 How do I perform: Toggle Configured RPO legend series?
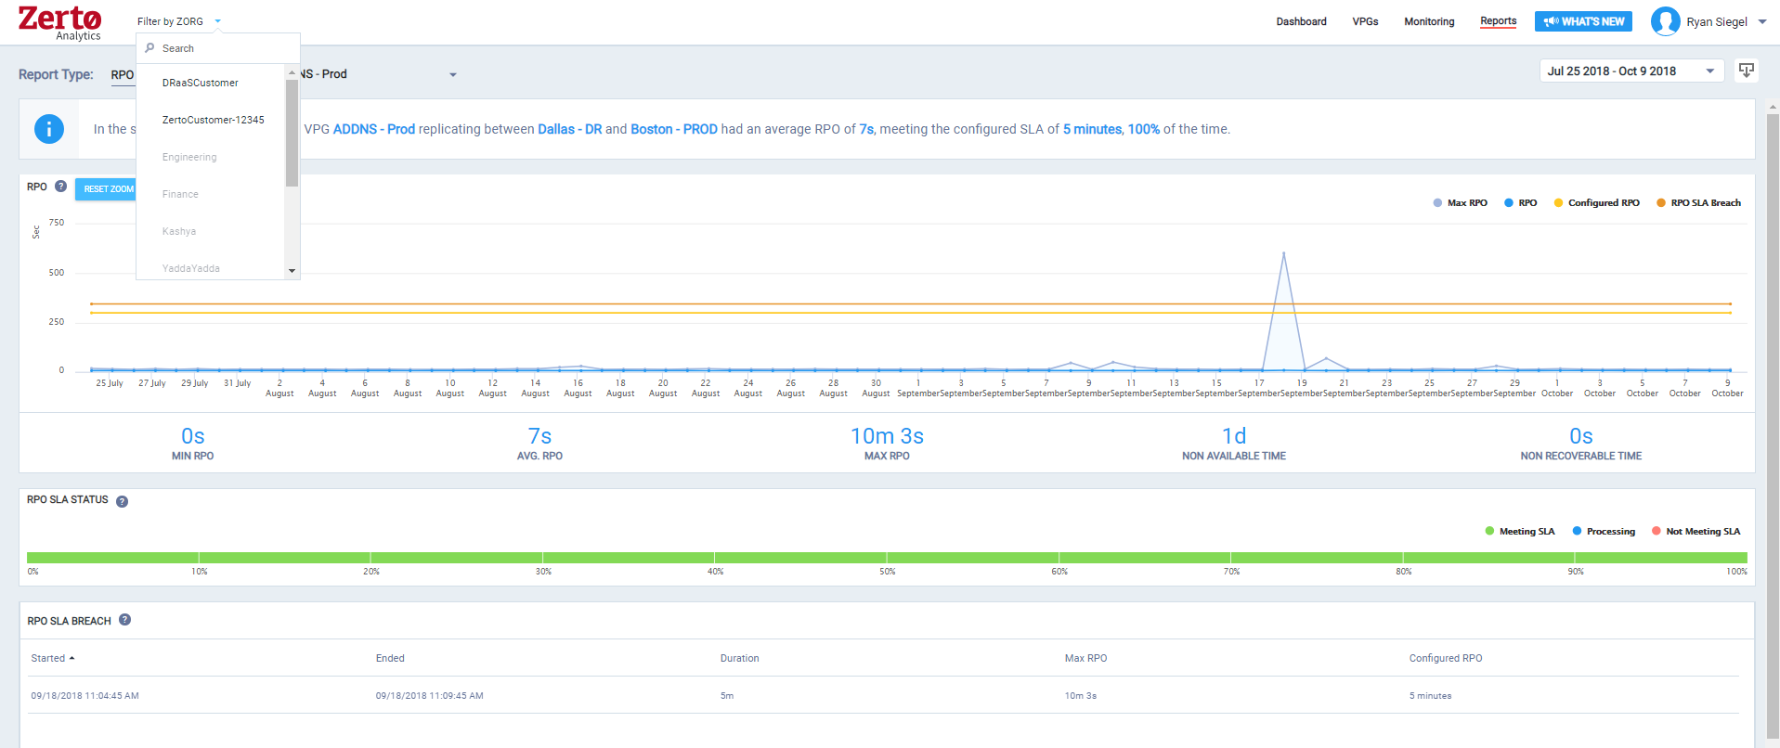click(1596, 203)
